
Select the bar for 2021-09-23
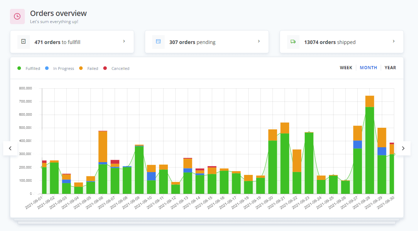(x=309, y=163)
